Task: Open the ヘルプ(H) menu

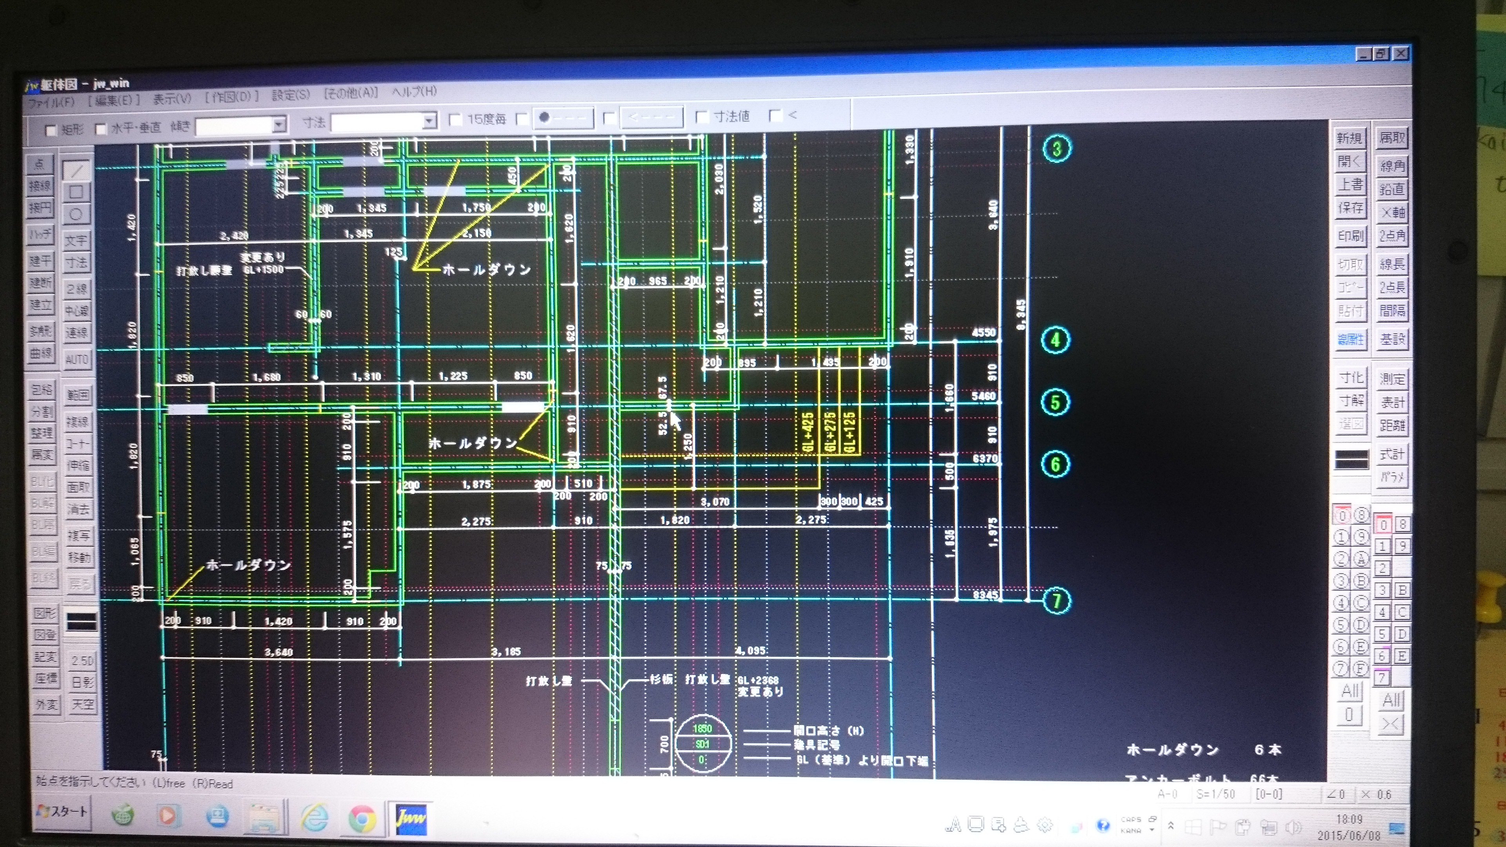Action: [414, 91]
